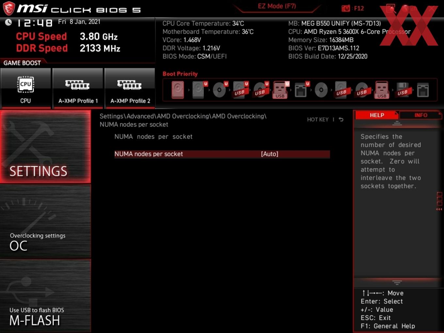
Task: Click the 'Enter: Select' hint
Action: (x=382, y=301)
